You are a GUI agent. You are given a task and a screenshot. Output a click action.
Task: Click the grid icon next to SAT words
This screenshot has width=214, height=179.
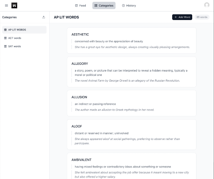click(x=5, y=46)
